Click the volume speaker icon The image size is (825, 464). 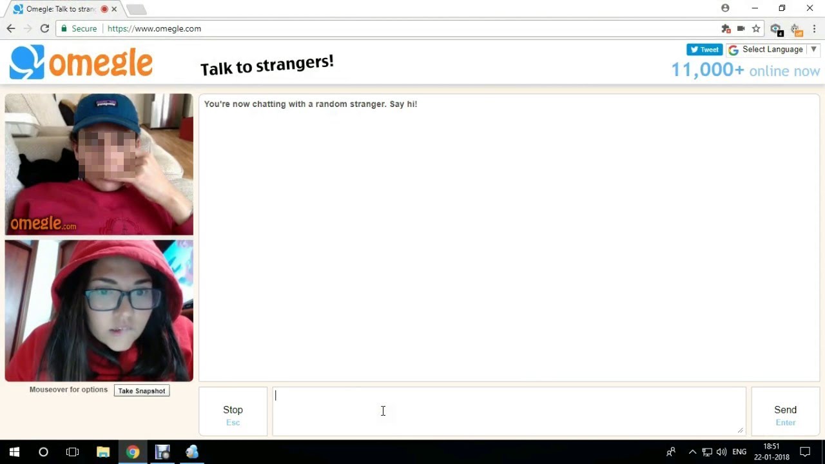(x=721, y=452)
